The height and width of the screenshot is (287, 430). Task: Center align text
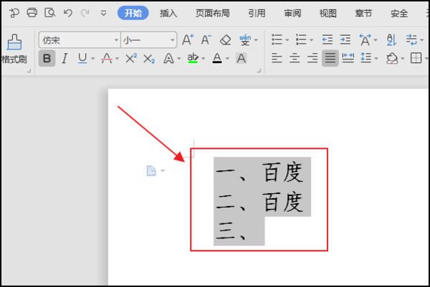(295, 59)
